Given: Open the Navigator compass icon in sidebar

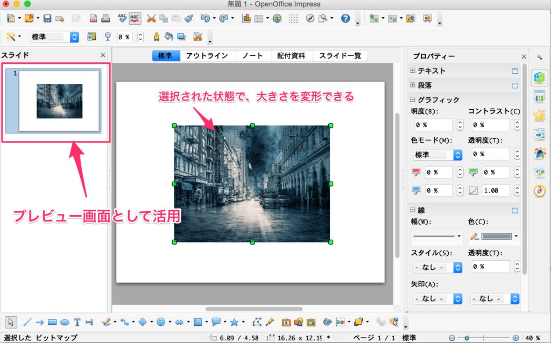Looking at the screenshot, I should (x=539, y=191).
